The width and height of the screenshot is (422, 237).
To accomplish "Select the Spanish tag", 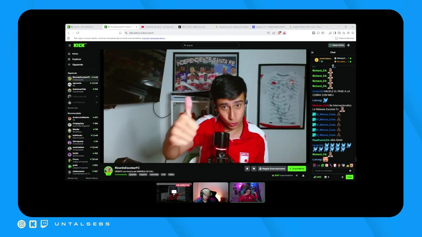I will 133,174.
